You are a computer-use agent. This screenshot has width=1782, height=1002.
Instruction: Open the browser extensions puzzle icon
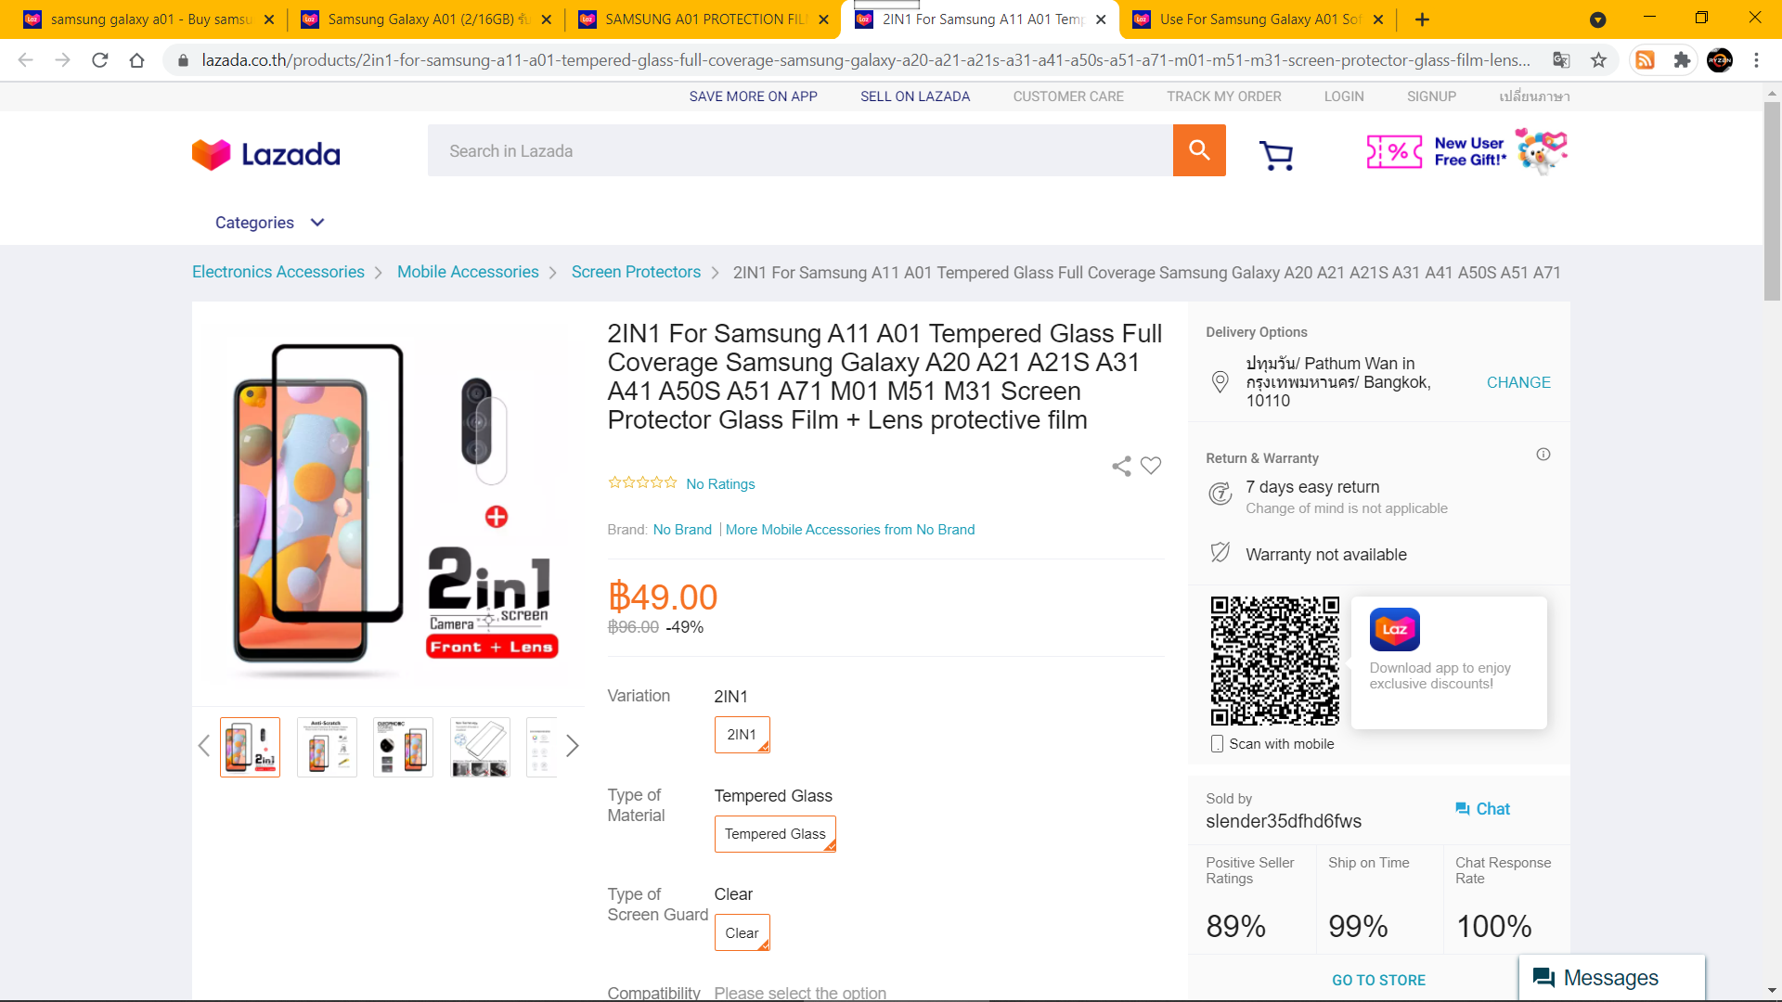point(1682,60)
